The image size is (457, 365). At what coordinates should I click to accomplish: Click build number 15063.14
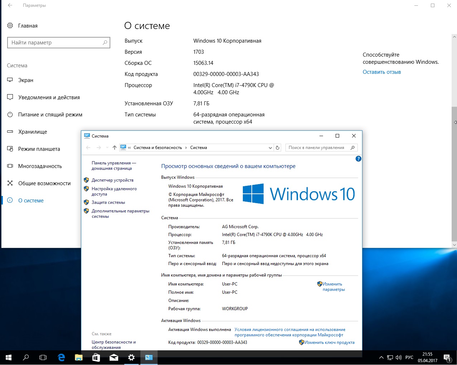[203, 63]
